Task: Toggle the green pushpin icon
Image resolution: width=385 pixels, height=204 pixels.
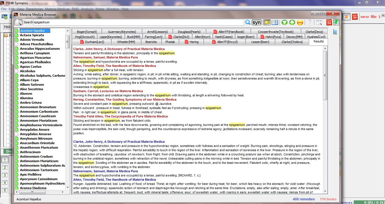Action: click(336, 22)
